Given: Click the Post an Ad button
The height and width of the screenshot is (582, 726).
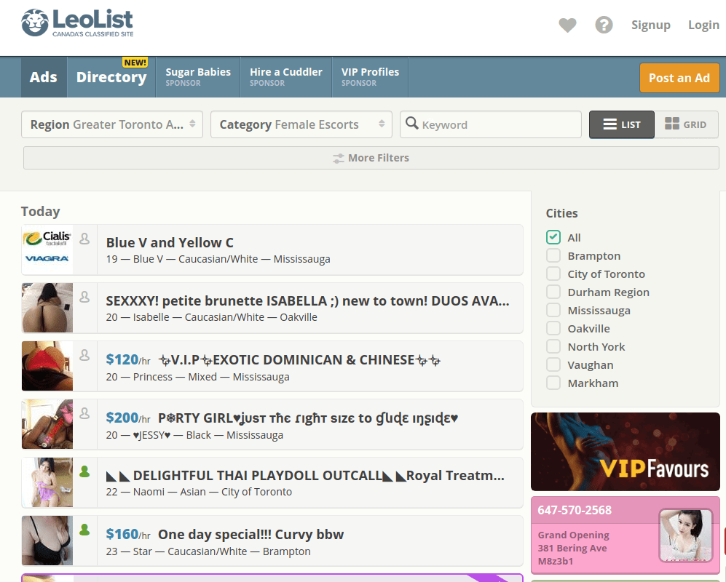Looking at the screenshot, I should pos(679,78).
